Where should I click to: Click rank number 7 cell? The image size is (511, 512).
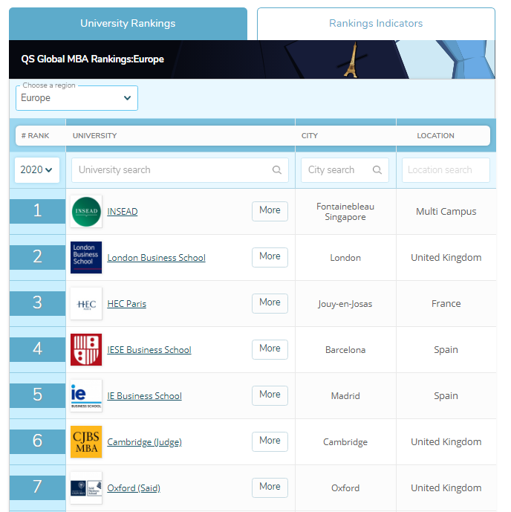[38, 487]
